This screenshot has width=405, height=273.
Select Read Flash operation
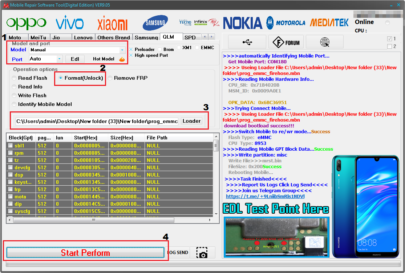pyautogui.click(x=30, y=78)
